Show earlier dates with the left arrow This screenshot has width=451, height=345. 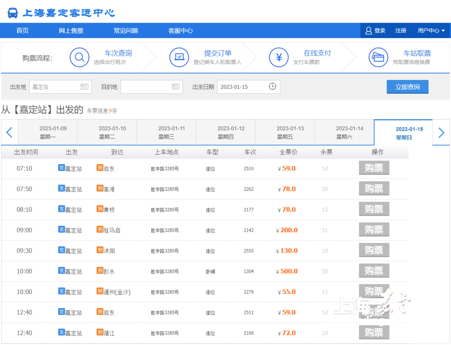pyautogui.click(x=9, y=132)
